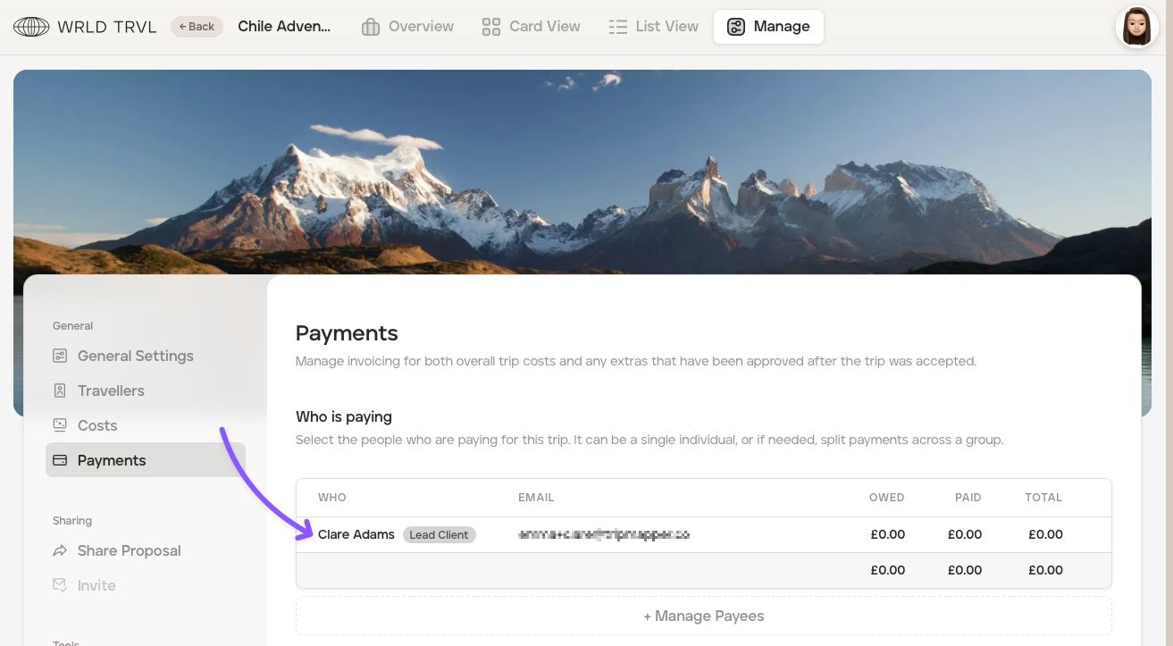Click the Share Proposal arrow icon

click(x=60, y=550)
